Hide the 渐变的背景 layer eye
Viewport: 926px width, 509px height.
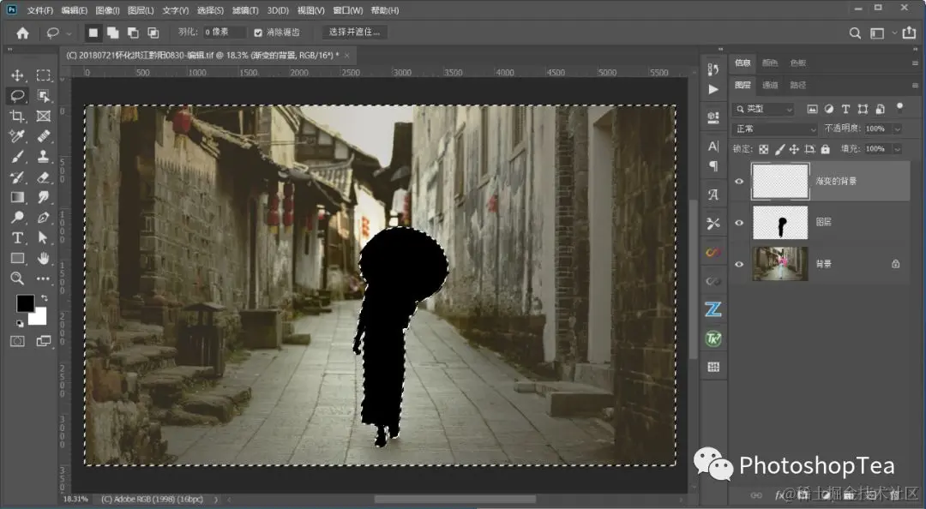click(x=739, y=182)
